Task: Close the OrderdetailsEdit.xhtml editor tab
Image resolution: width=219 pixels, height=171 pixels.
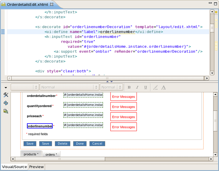Action: tap(51, 4)
